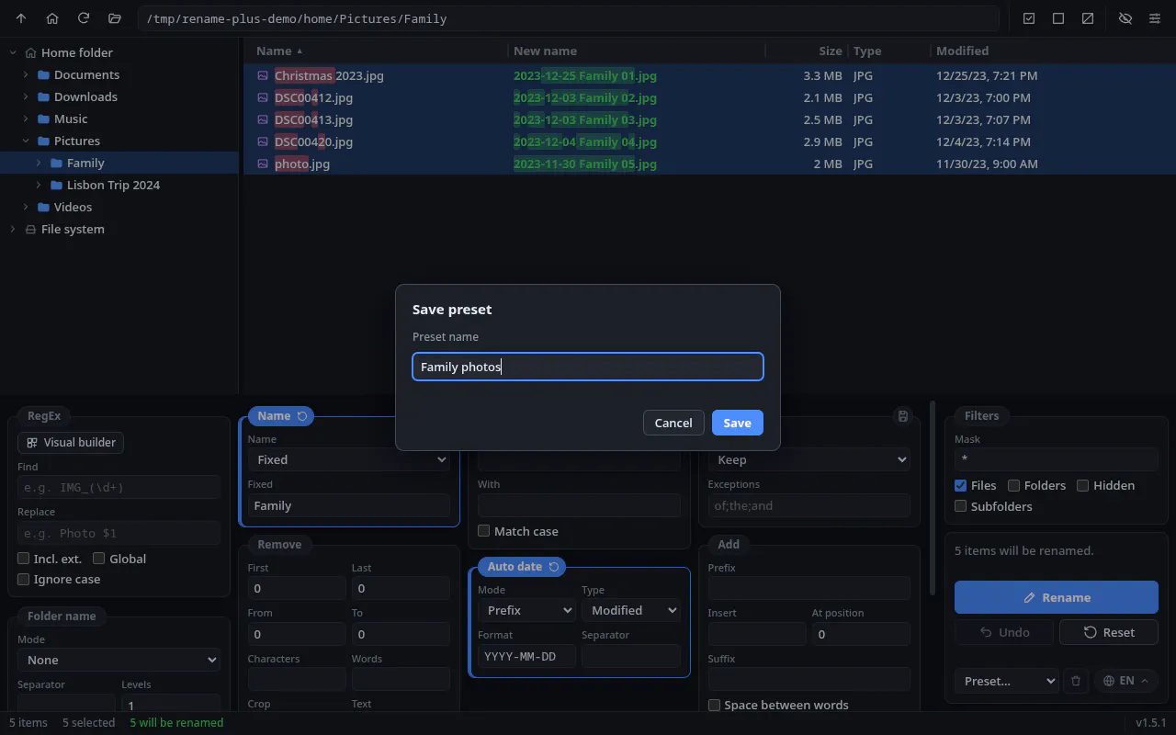Click the image icon beside photo.jpg
Viewport: 1176px width, 735px height.
[263, 164]
